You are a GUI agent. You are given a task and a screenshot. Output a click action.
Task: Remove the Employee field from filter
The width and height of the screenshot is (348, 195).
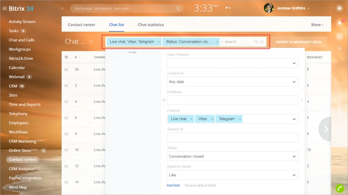tap(302, 100)
